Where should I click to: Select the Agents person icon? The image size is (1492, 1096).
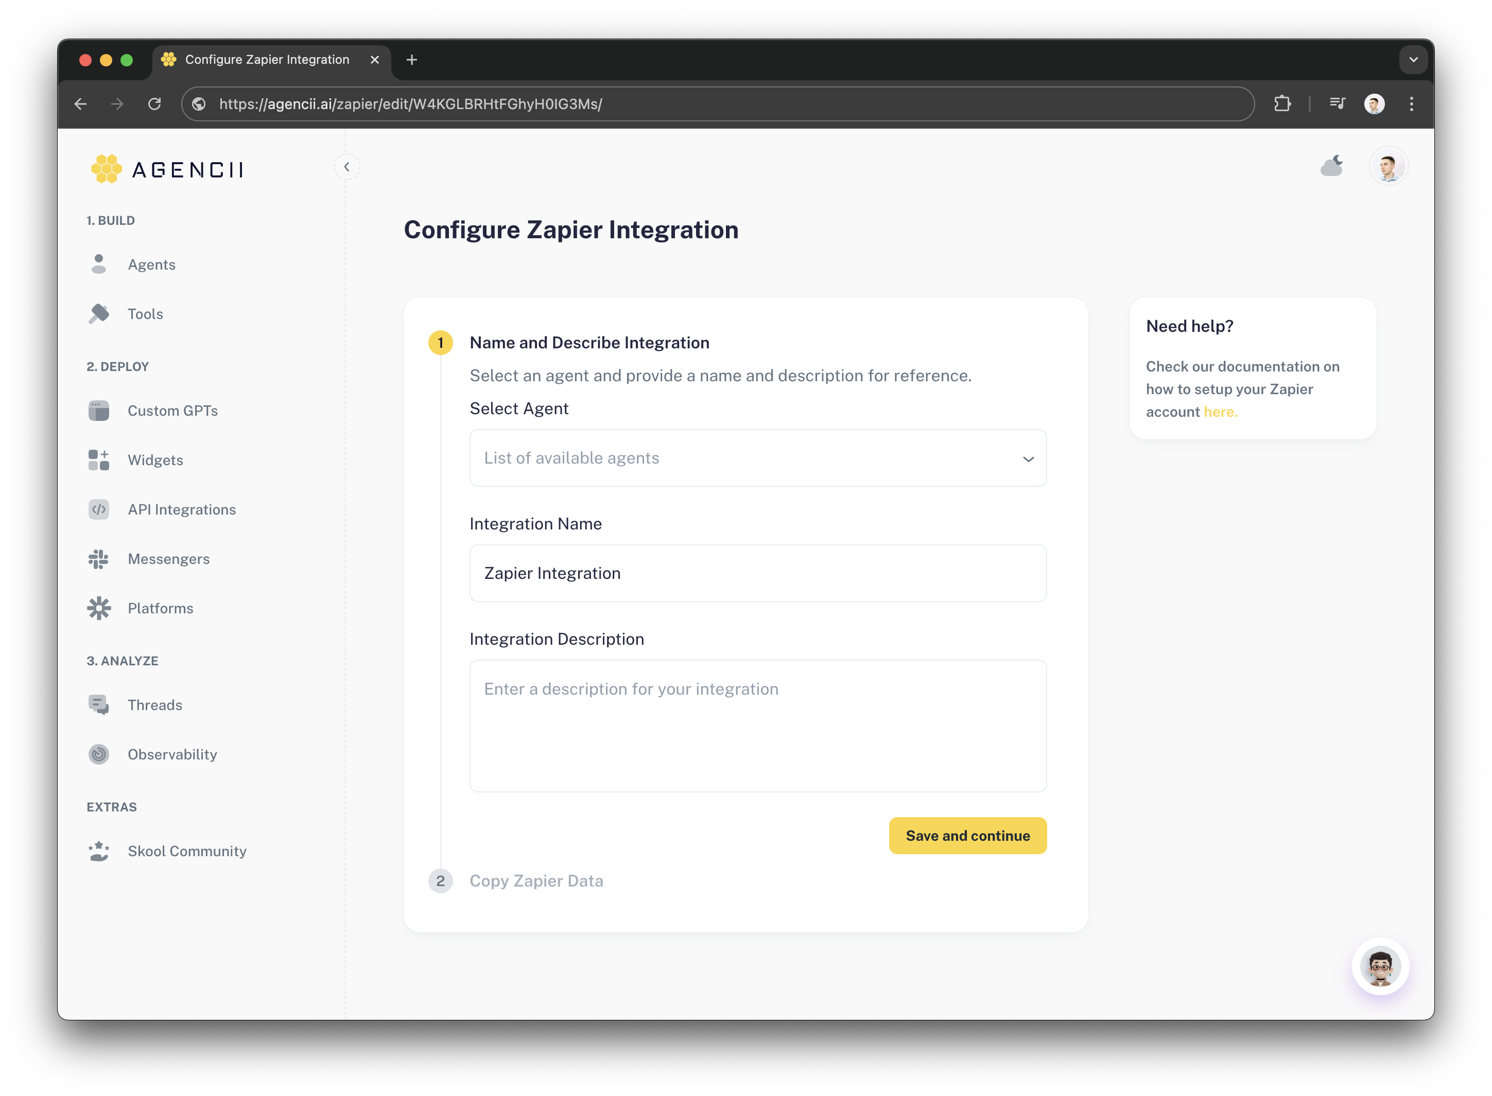pyautogui.click(x=99, y=264)
